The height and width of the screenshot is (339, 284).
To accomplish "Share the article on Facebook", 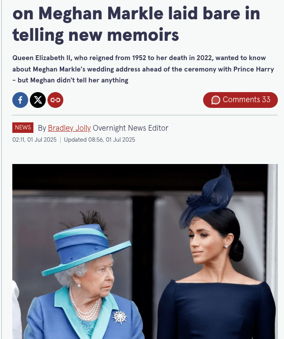I will pyautogui.click(x=20, y=100).
